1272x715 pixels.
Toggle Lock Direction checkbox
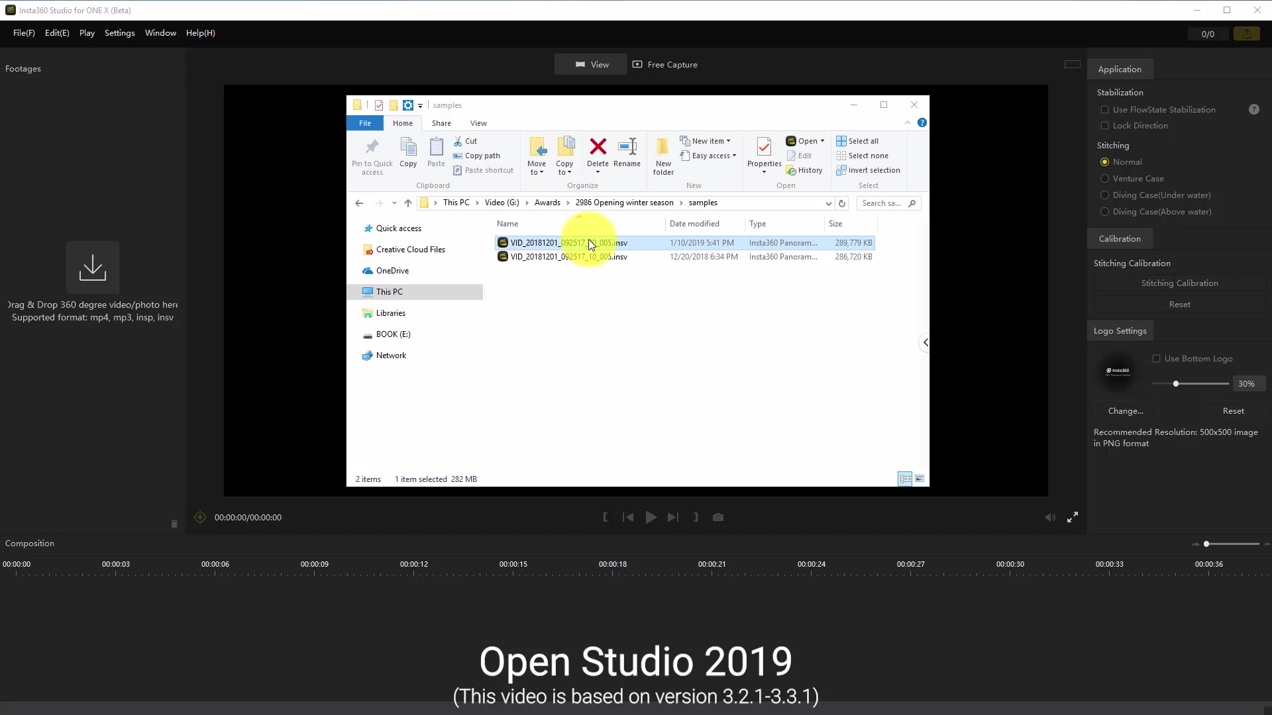1105,126
